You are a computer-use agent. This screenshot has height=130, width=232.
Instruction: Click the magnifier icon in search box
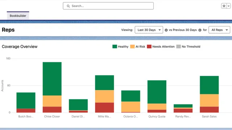pos(68,6)
